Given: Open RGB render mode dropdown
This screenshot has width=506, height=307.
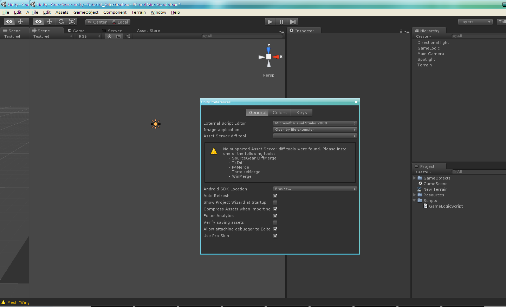Looking at the screenshot, I should pos(89,37).
